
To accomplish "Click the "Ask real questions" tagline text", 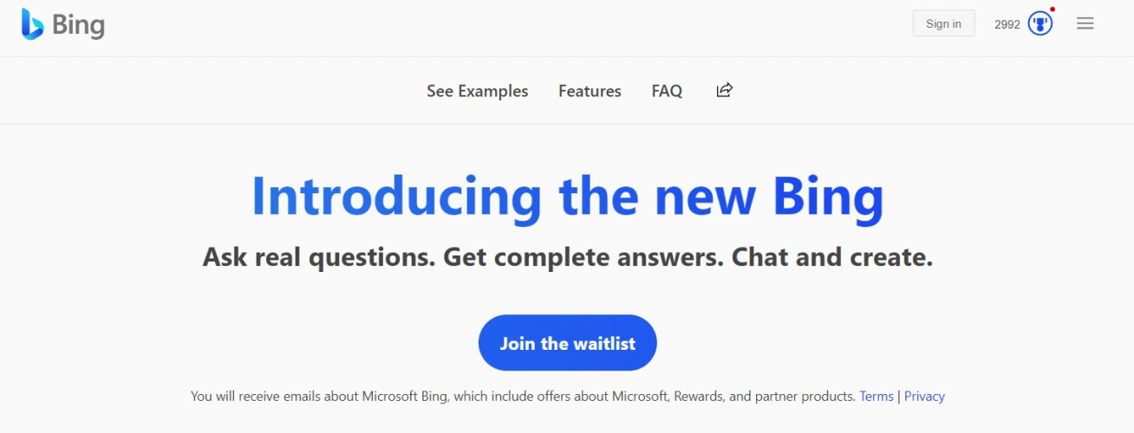I will pyautogui.click(x=317, y=257).
